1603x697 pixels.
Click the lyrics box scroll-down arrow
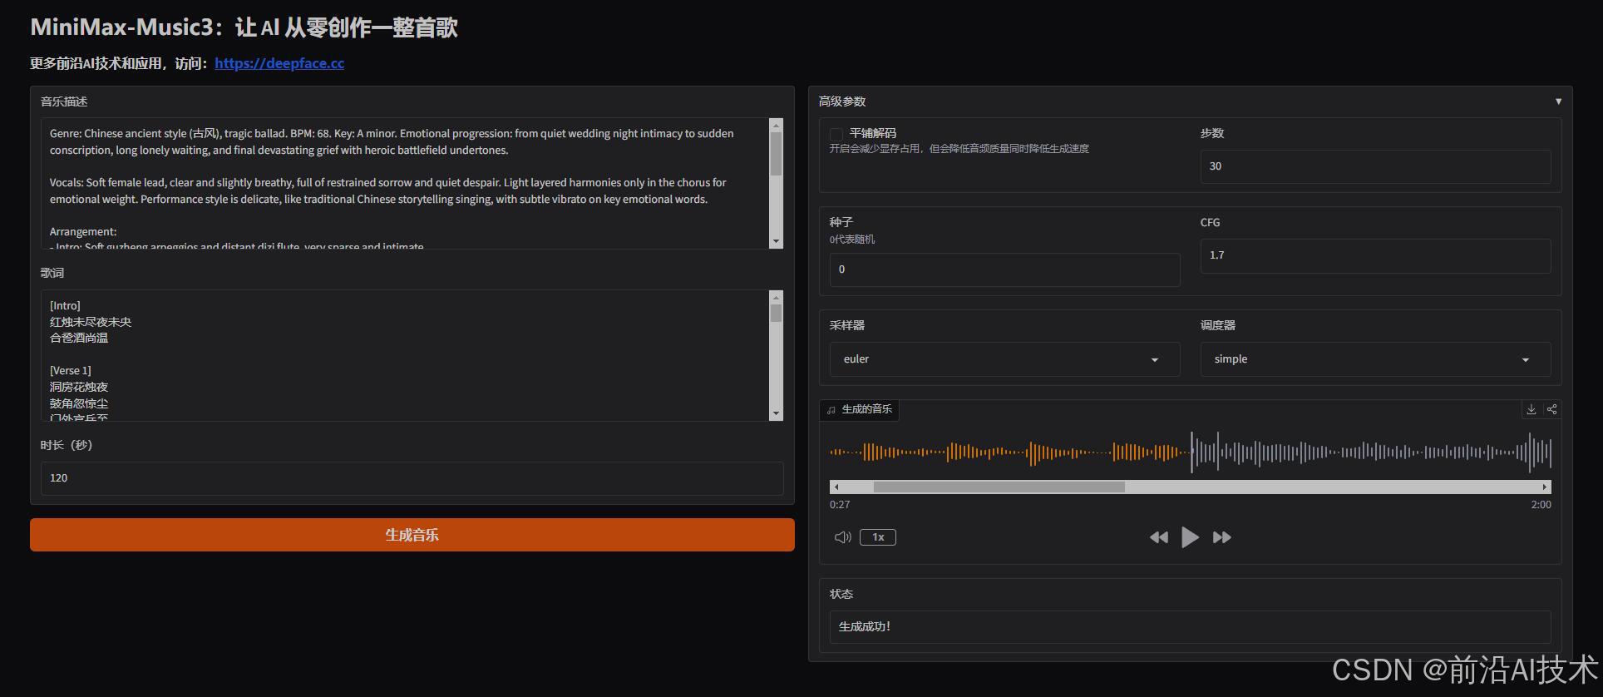tap(777, 413)
